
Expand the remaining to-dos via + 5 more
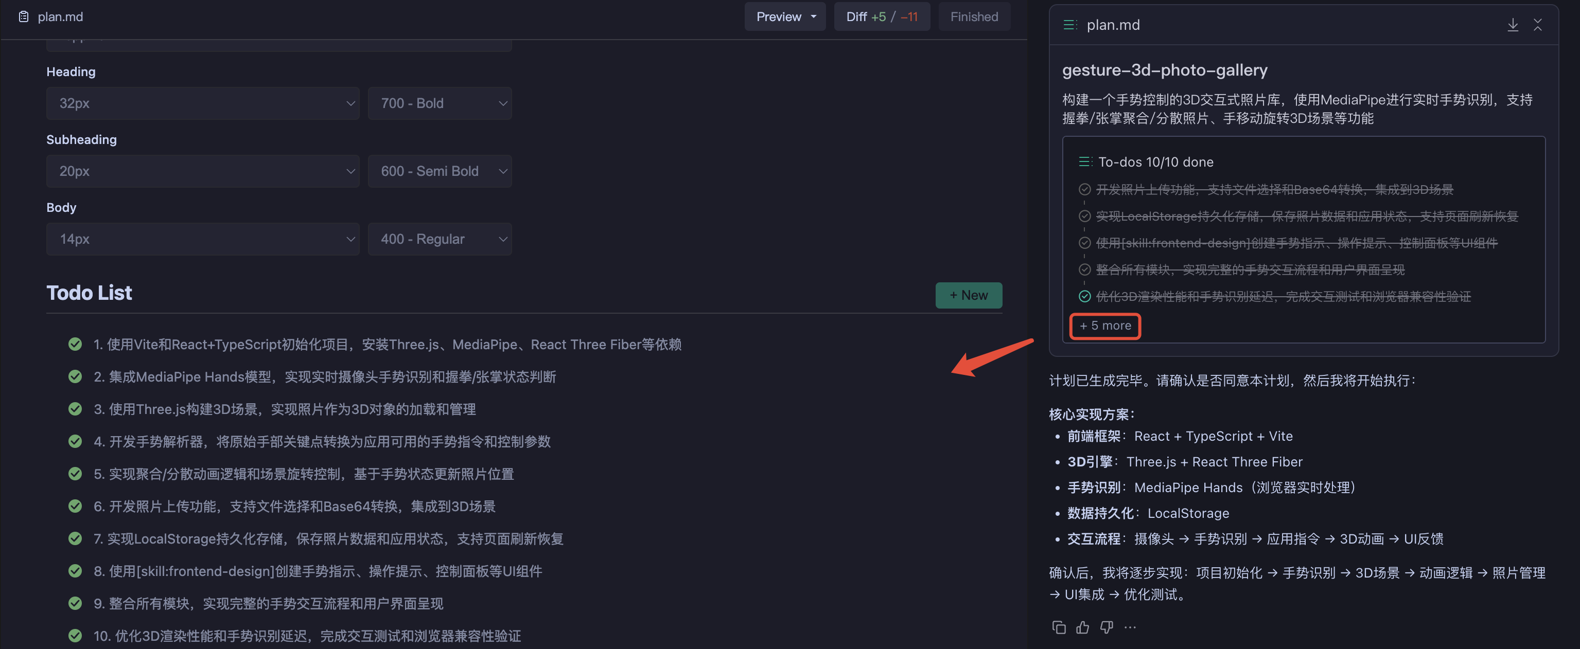pyautogui.click(x=1104, y=326)
